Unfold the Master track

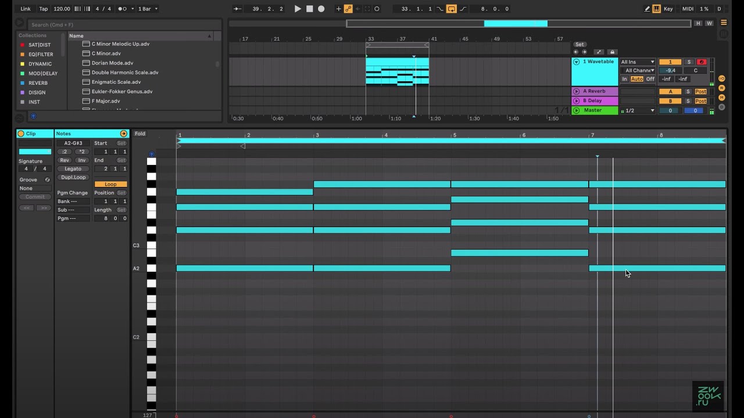(x=577, y=110)
